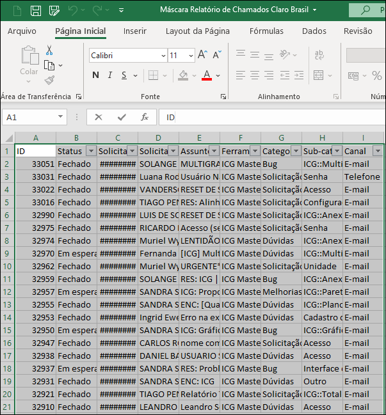
Task: Apply fill color bucket
Action: pyautogui.click(x=183, y=75)
